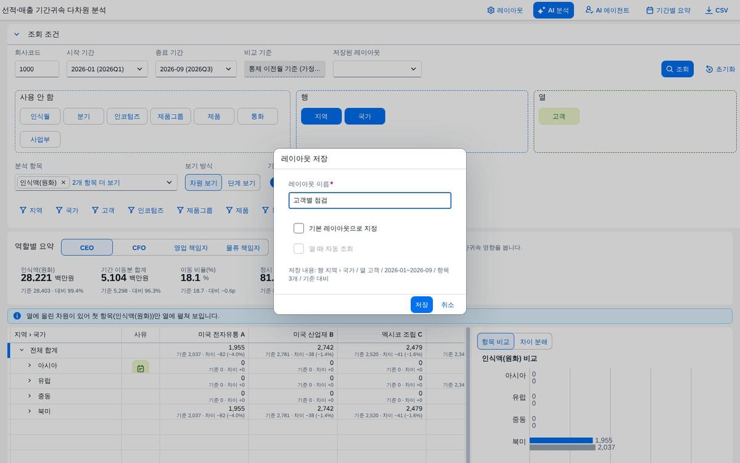The height and width of the screenshot is (463, 740).
Task: Open the 제품 filter
Action: [x=237, y=210]
